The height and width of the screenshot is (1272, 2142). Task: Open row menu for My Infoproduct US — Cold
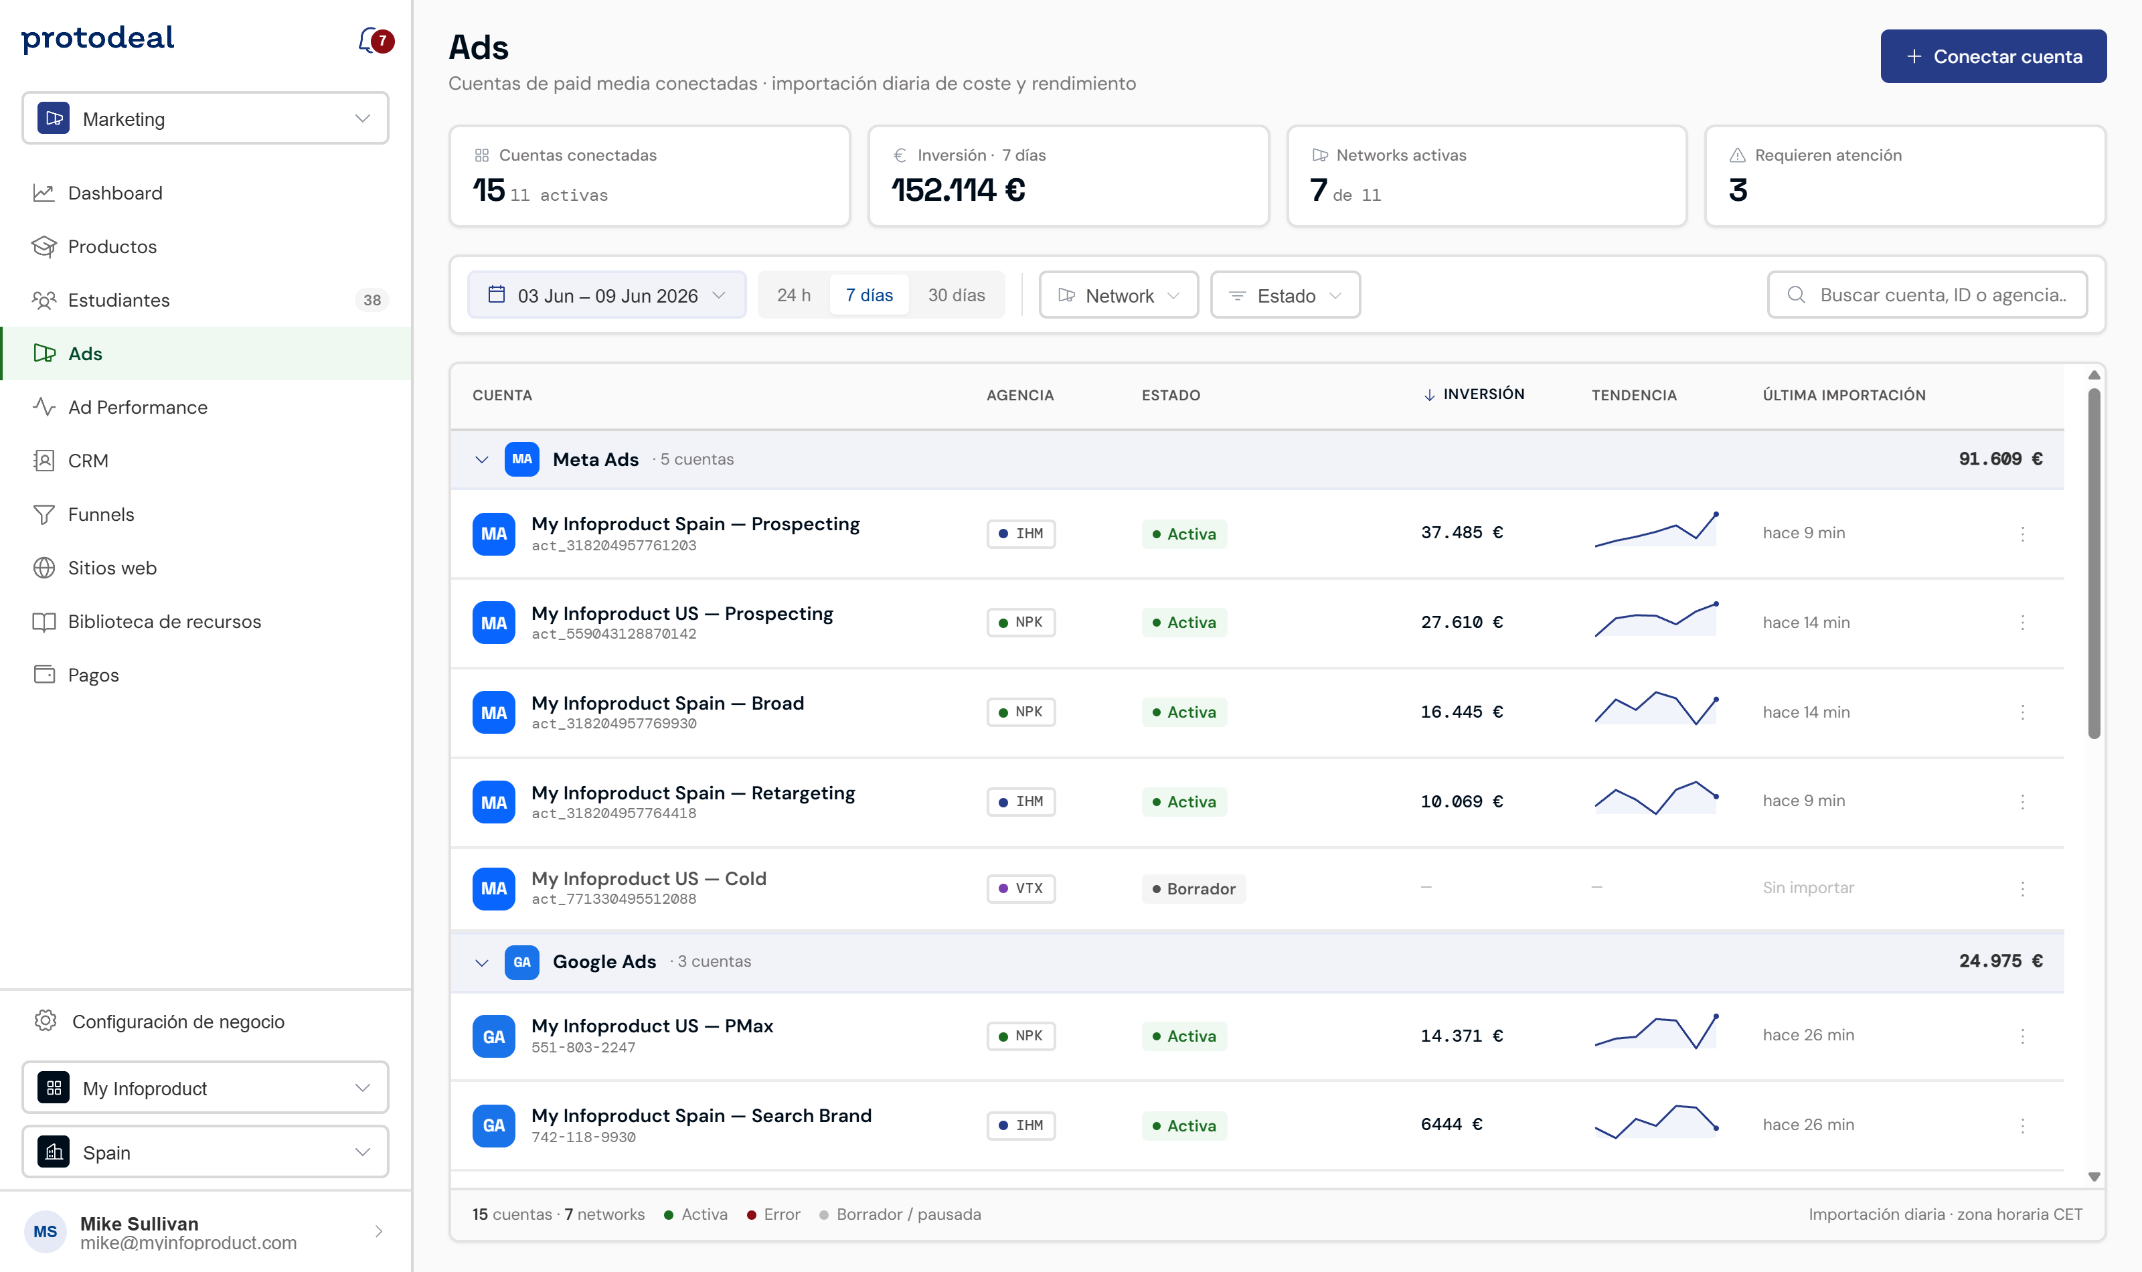(x=2023, y=888)
